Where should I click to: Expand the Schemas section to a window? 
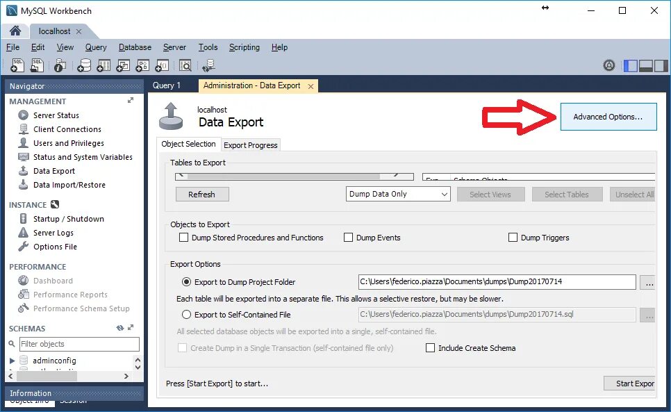pos(131,328)
